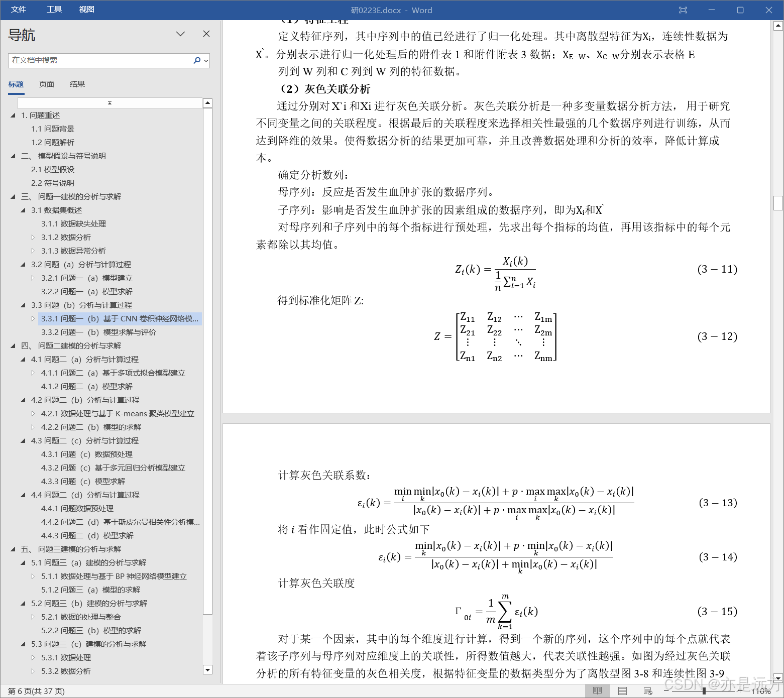Open the 文件 menu
This screenshot has height=698, width=784.
coord(19,10)
